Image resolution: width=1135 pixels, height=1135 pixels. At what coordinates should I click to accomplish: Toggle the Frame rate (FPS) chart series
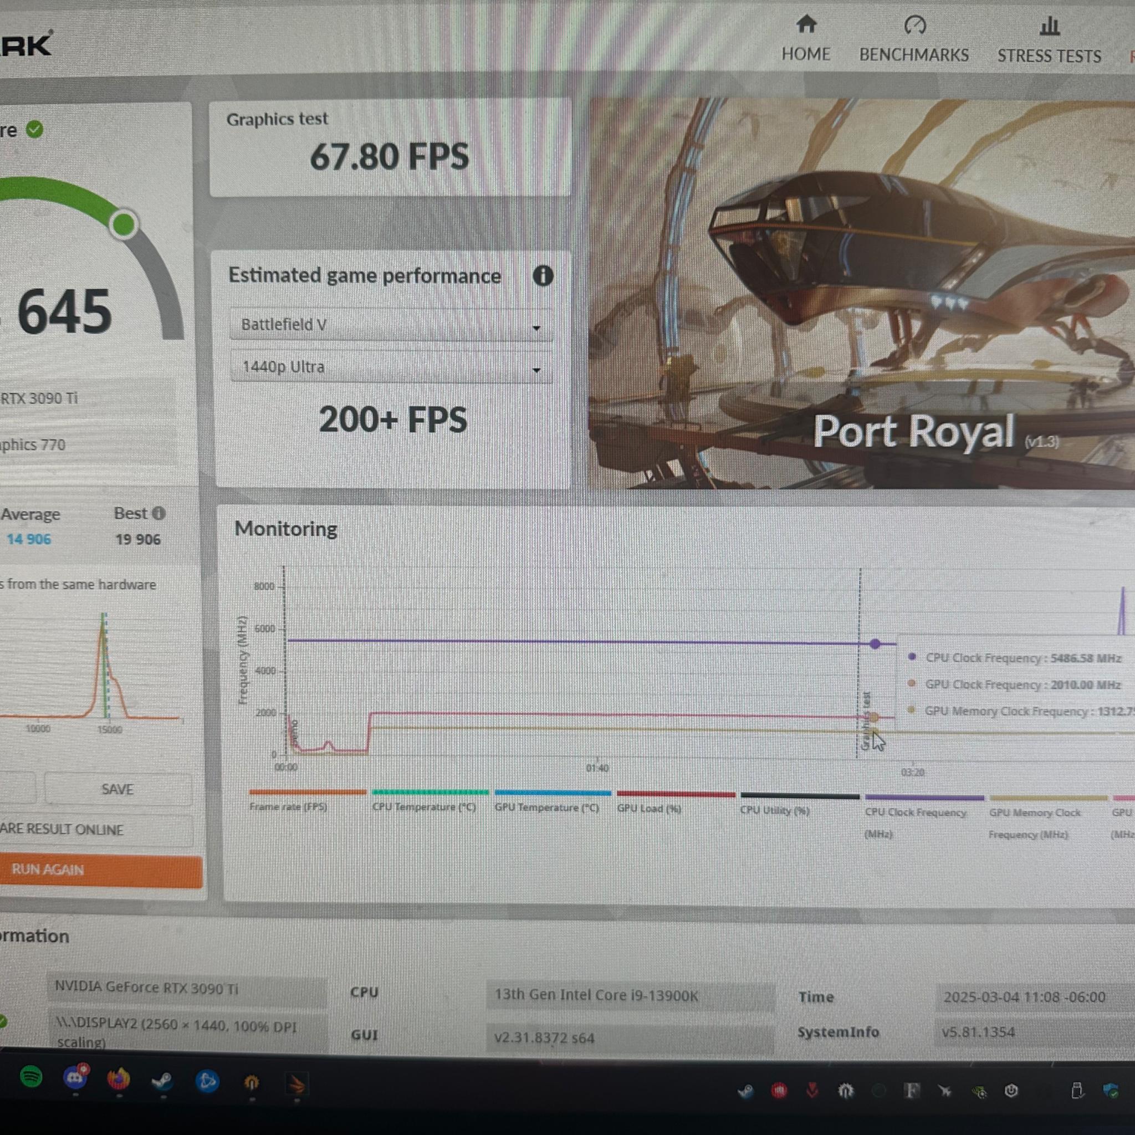coord(306,801)
